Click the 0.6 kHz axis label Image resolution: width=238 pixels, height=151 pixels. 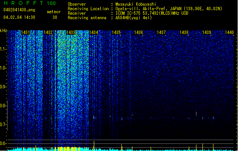[3, 143]
